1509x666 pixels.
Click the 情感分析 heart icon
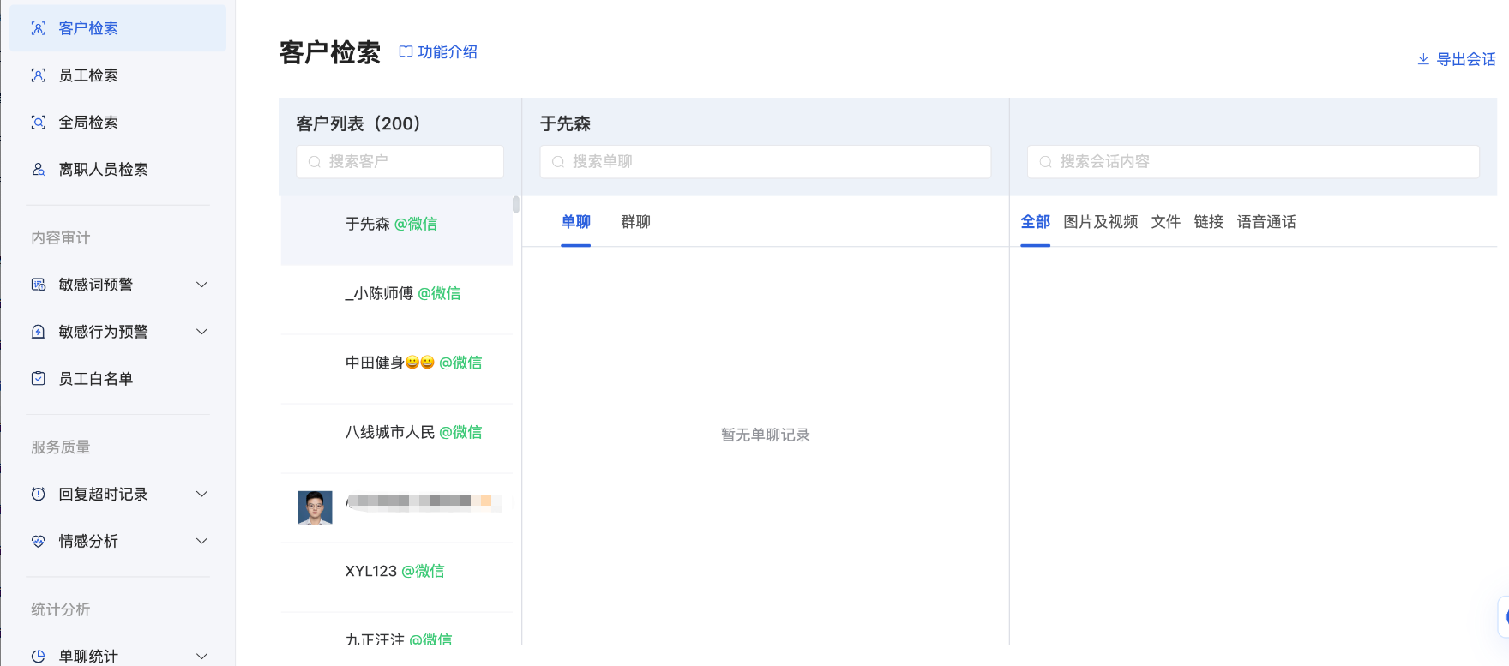39,542
